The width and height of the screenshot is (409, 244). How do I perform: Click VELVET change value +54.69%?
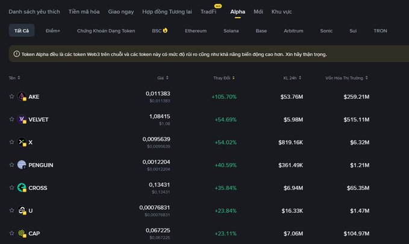[226, 119]
